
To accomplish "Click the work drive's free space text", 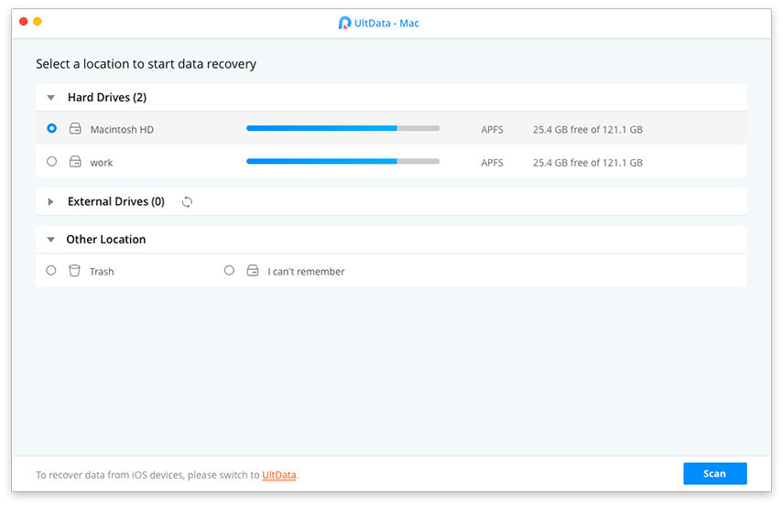I will [x=587, y=163].
